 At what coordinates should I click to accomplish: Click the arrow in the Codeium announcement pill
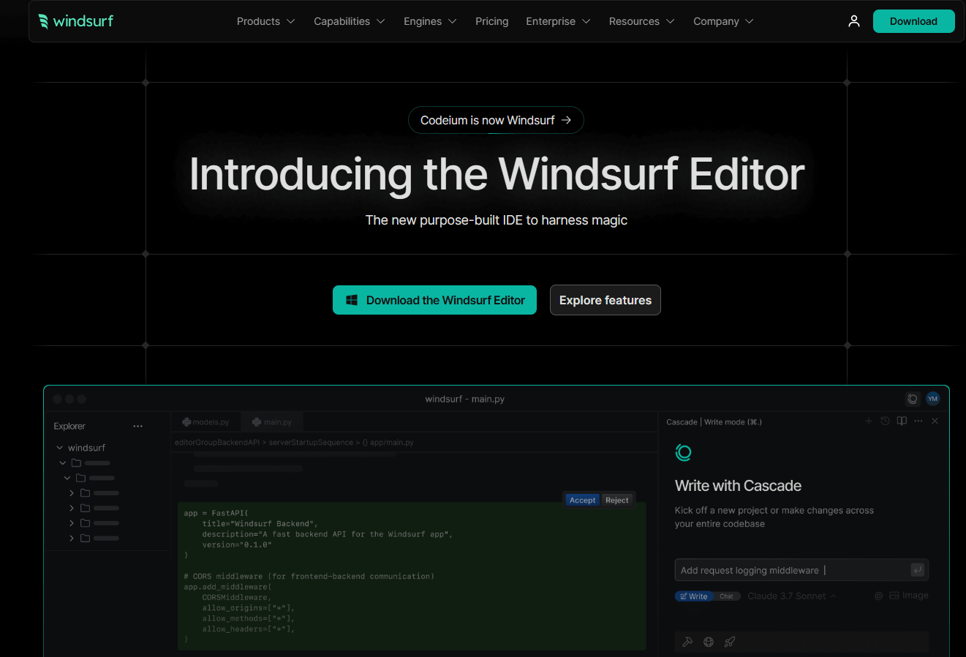pyautogui.click(x=566, y=120)
